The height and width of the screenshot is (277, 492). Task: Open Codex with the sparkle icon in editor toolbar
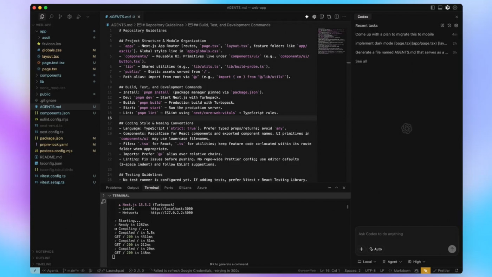point(306,17)
